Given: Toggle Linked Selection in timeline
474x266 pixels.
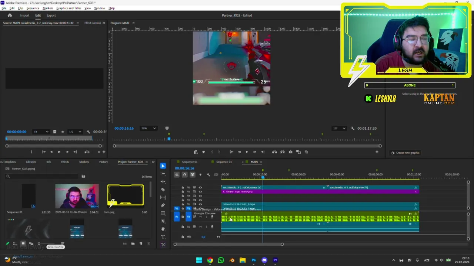Looking at the screenshot, I should [x=192, y=175].
